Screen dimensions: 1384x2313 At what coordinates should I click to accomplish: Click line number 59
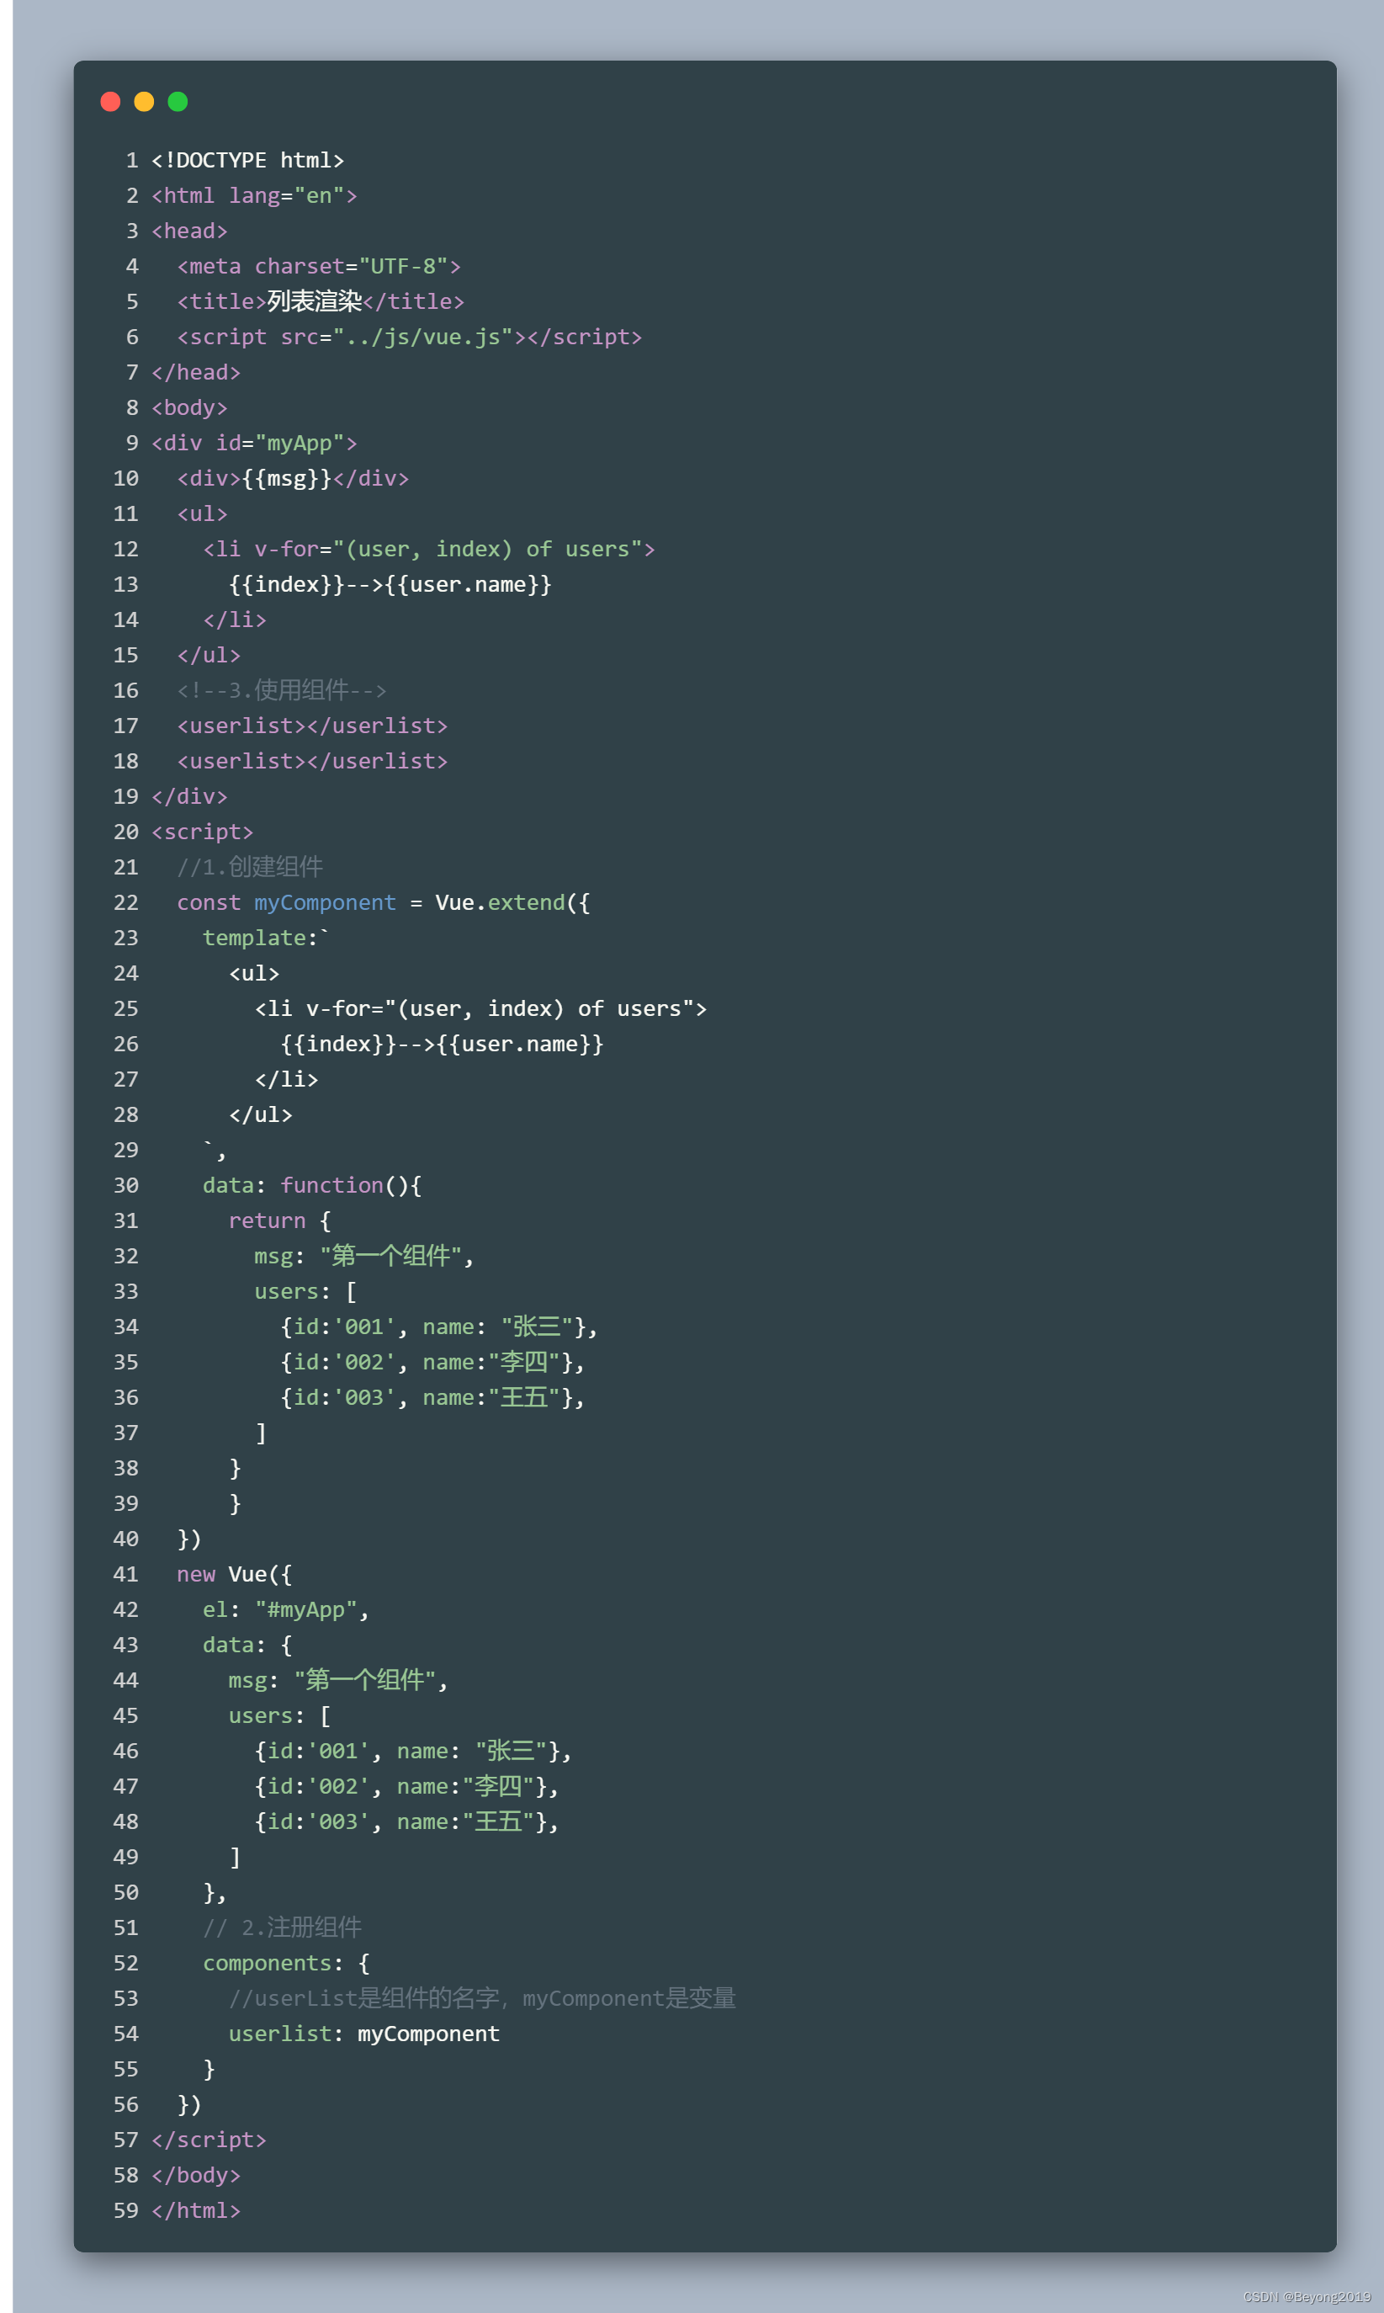[x=126, y=2211]
